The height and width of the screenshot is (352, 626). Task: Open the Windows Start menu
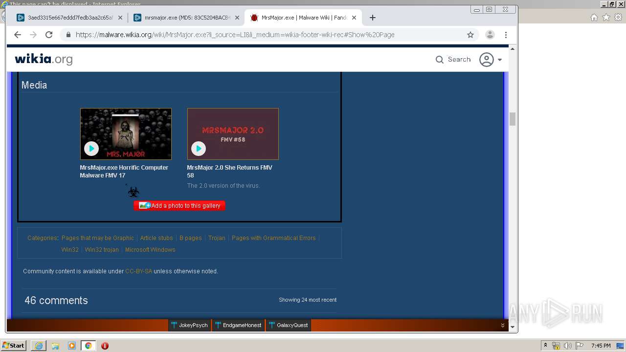tap(13, 346)
